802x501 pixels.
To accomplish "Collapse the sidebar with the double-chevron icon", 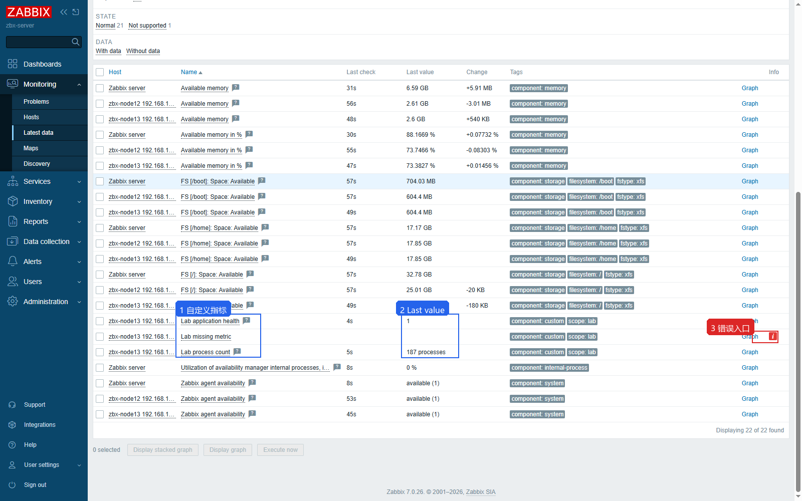I will coord(64,12).
